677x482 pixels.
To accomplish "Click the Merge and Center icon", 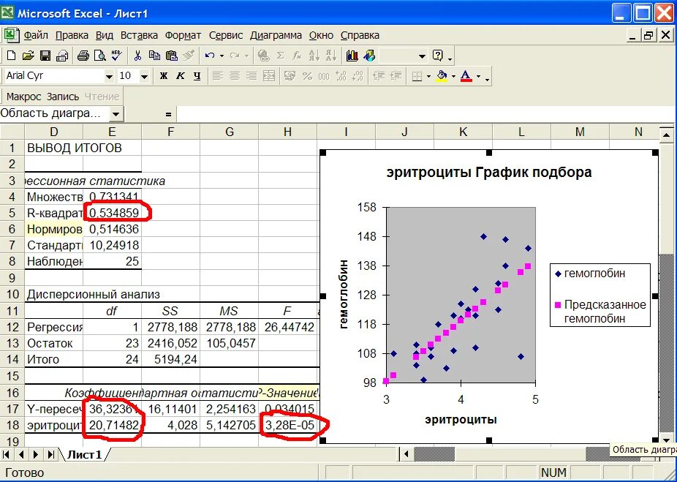I will [x=268, y=77].
